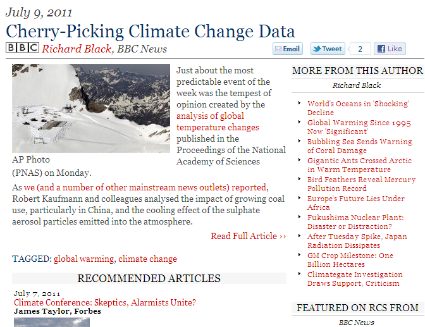Open Richard Black author link
The width and height of the screenshot is (425, 327).
click(77, 49)
